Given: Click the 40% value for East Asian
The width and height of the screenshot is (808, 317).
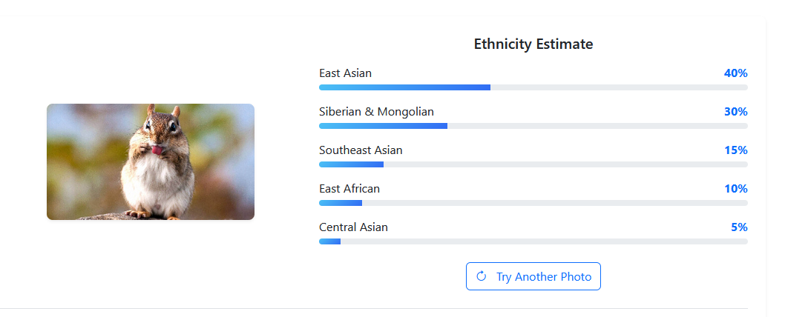Looking at the screenshot, I should [x=735, y=73].
